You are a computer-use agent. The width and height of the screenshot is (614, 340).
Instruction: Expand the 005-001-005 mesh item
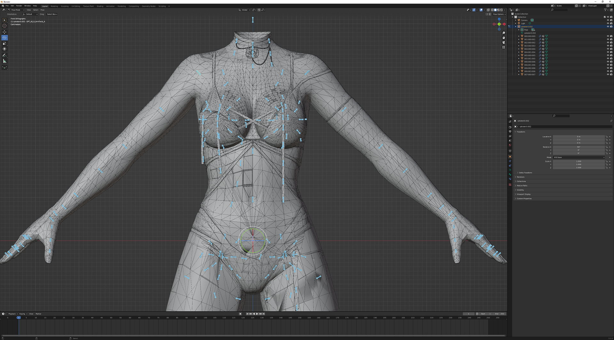tap(519, 58)
